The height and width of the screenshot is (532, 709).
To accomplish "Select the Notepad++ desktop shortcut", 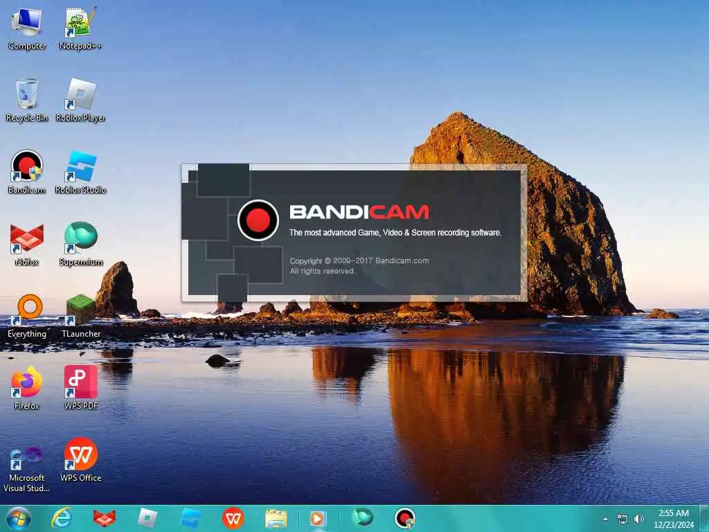I will click(80, 28).
